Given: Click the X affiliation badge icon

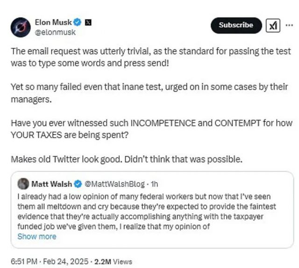Looking at the screenshot, I should coord(88,22).
